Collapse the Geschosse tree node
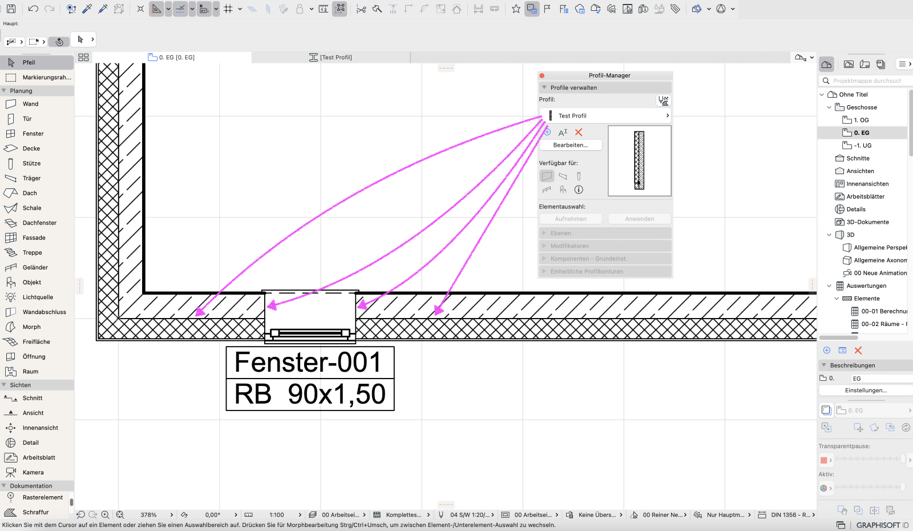Screen dimensions: 913x531 [x=829, y=107]
